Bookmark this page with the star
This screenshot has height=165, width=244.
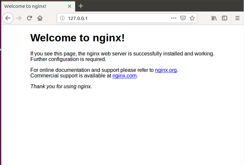click(x=192, y=18)
